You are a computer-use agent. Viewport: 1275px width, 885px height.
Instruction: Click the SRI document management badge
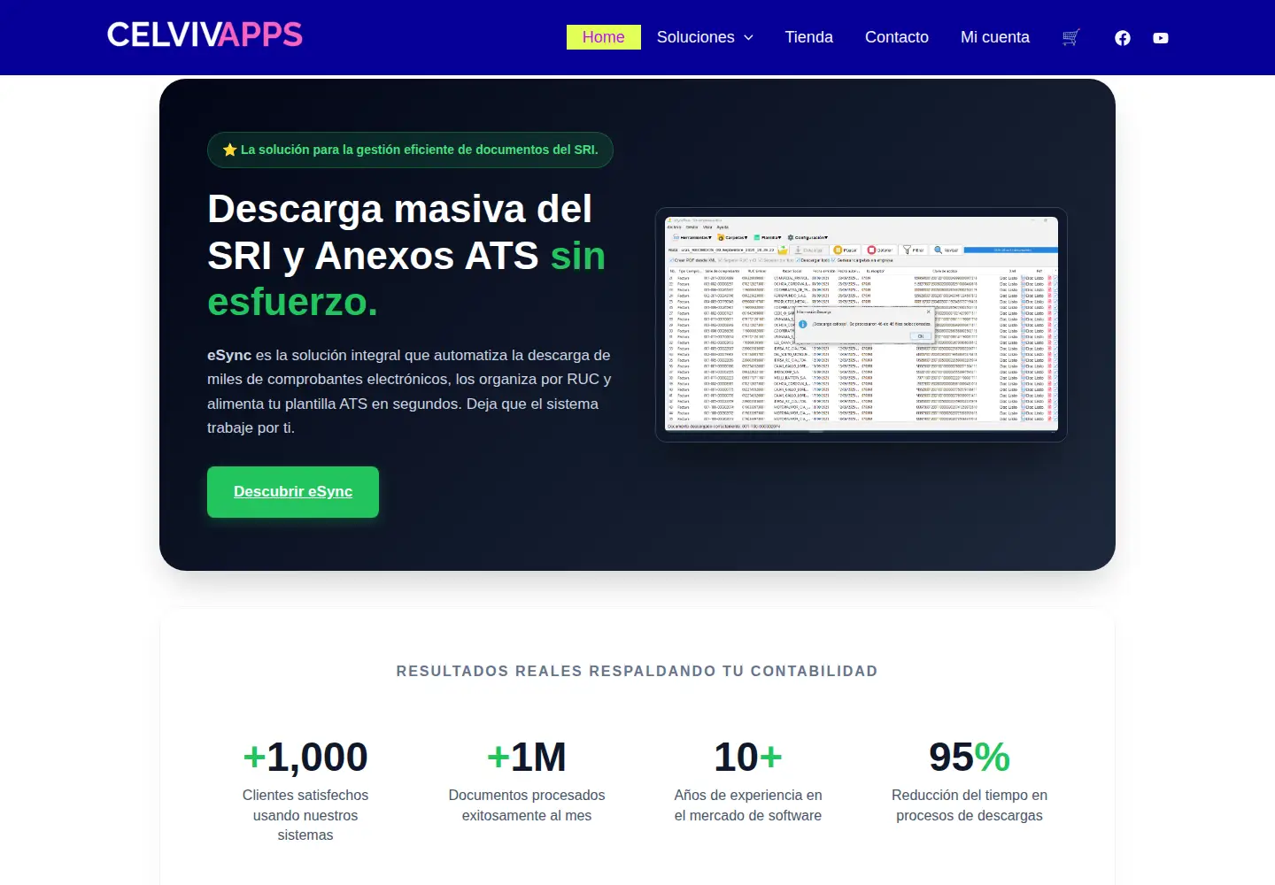410,150
